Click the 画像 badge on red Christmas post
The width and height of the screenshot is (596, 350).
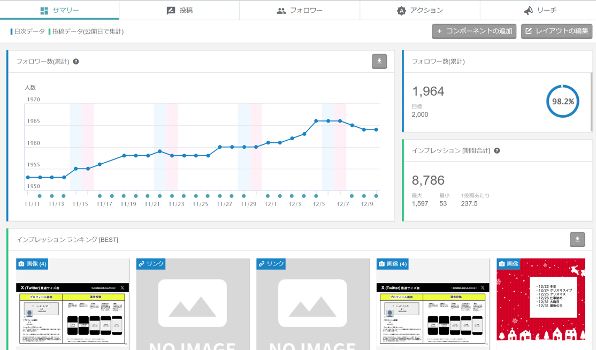[508, 264]
